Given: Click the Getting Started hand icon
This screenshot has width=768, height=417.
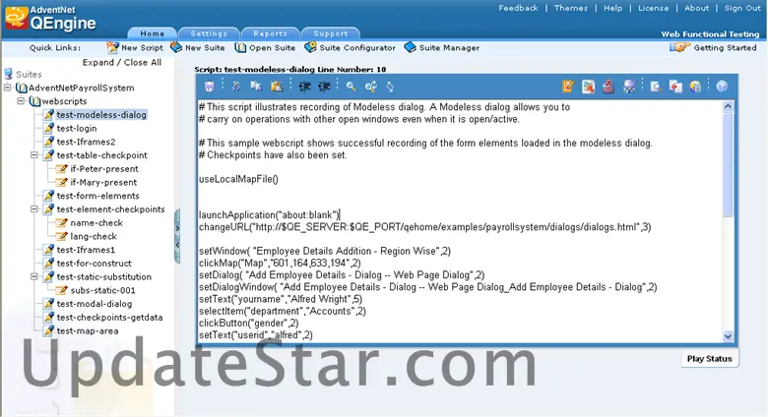Looking at the screenshot, I should coord(679,47).
